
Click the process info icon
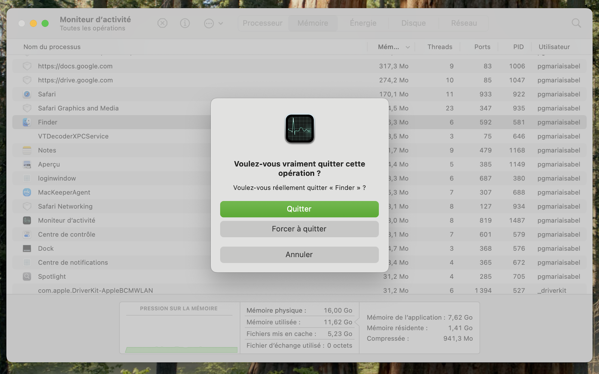[x=185, y=23]
